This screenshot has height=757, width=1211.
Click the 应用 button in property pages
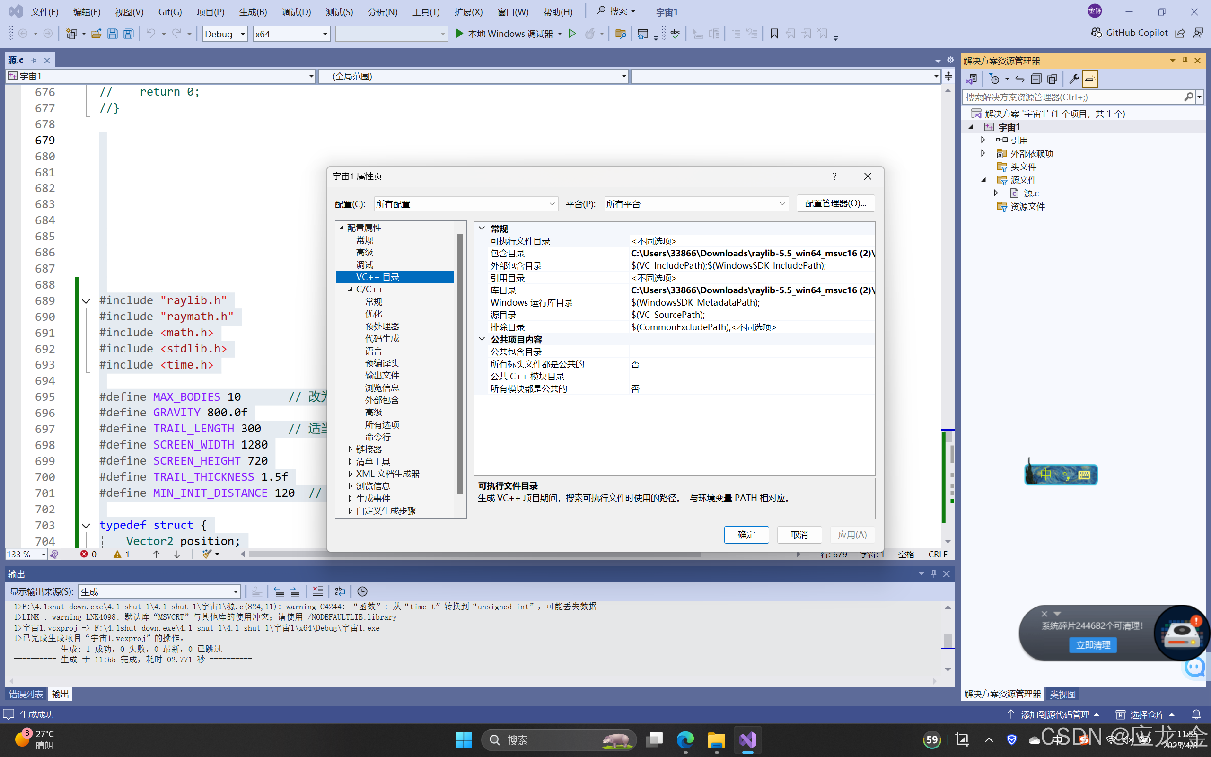pos(852,535)
